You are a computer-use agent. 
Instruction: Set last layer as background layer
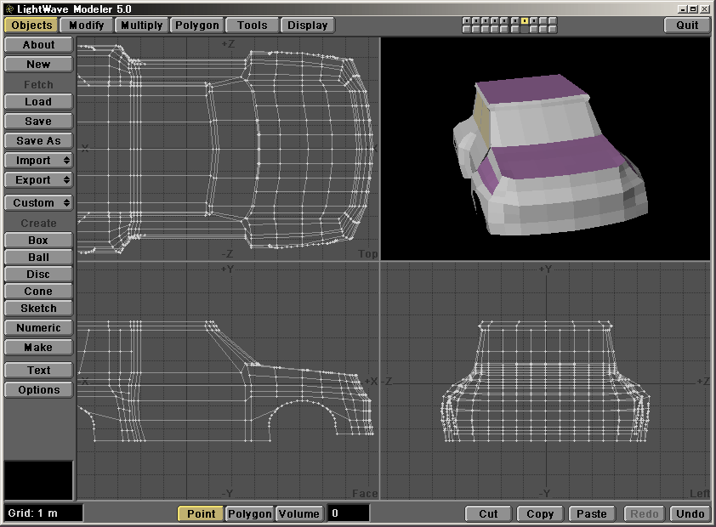click(554, 29)
